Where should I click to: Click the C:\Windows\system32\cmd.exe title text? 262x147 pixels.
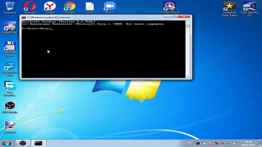pyautogui.click(x=48, y=18)
